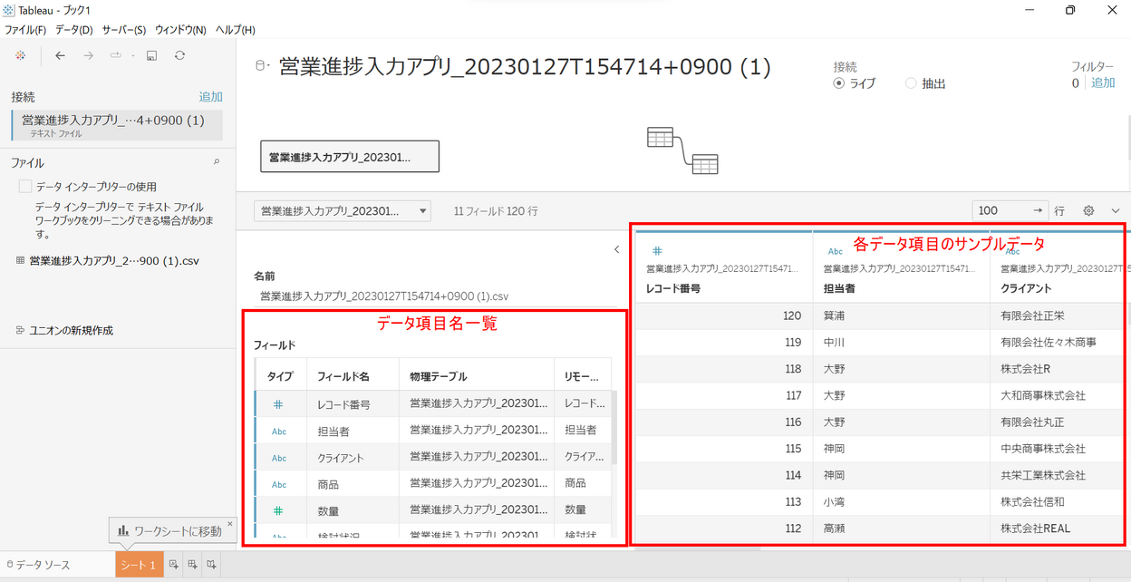Click the fields table vertical scrollbar
This screenshot has width=1131, height=582.
614,428
